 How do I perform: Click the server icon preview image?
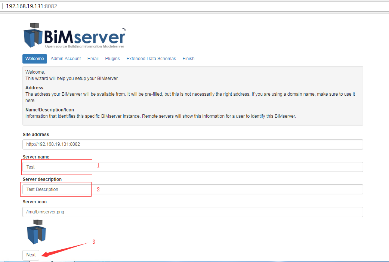(x=36, y=232)
